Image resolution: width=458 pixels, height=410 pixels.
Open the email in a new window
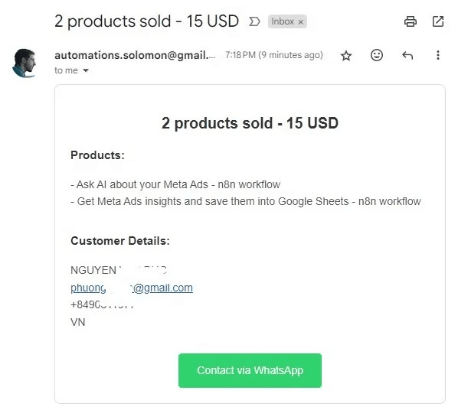click(438, 21)
